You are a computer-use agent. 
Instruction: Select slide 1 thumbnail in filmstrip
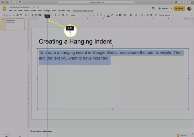pos(15,24)
